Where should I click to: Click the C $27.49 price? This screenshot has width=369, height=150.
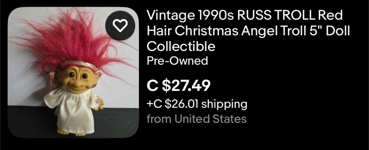tap(179, 85)
